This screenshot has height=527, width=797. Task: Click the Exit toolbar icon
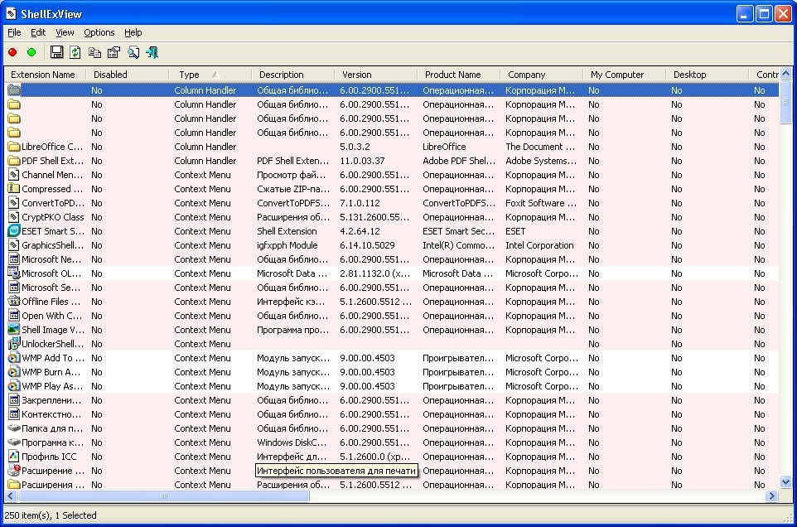[x=152, y=52]
